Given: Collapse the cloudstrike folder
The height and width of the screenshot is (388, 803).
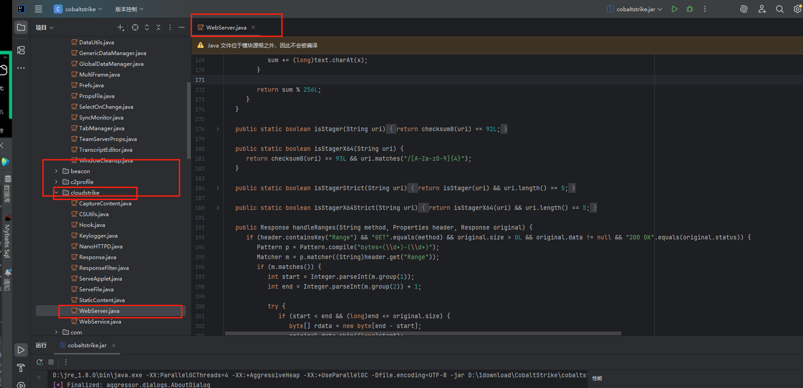Looking at the screenshot, I should [x=56, y=192].
